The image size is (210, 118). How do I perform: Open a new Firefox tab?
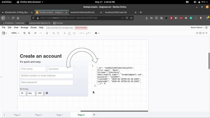141,12
